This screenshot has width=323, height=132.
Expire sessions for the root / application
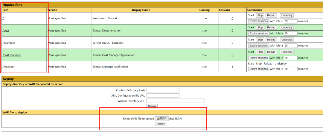click(259, 21)
